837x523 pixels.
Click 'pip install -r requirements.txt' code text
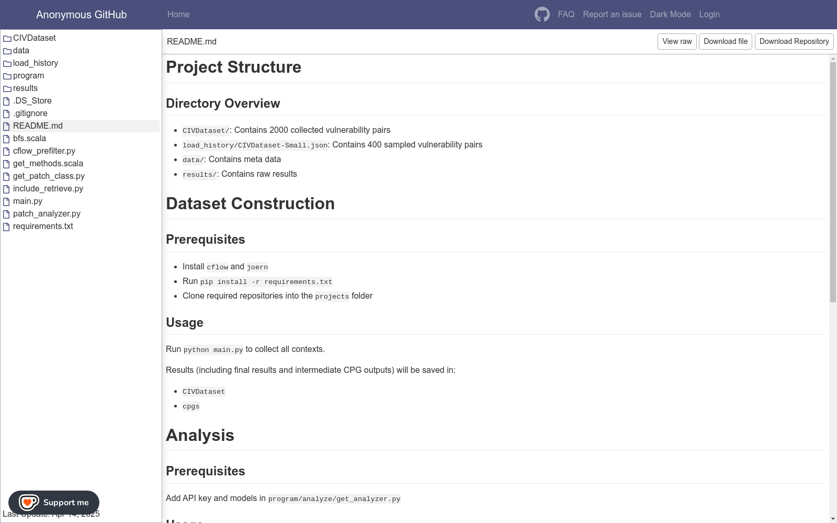266,281
